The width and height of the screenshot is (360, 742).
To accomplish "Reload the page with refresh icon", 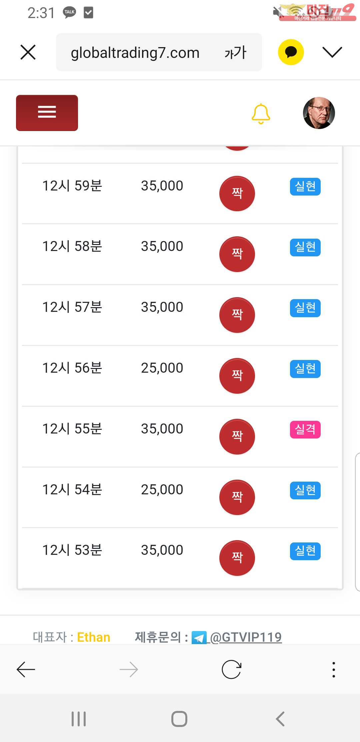I will point(231,669).
